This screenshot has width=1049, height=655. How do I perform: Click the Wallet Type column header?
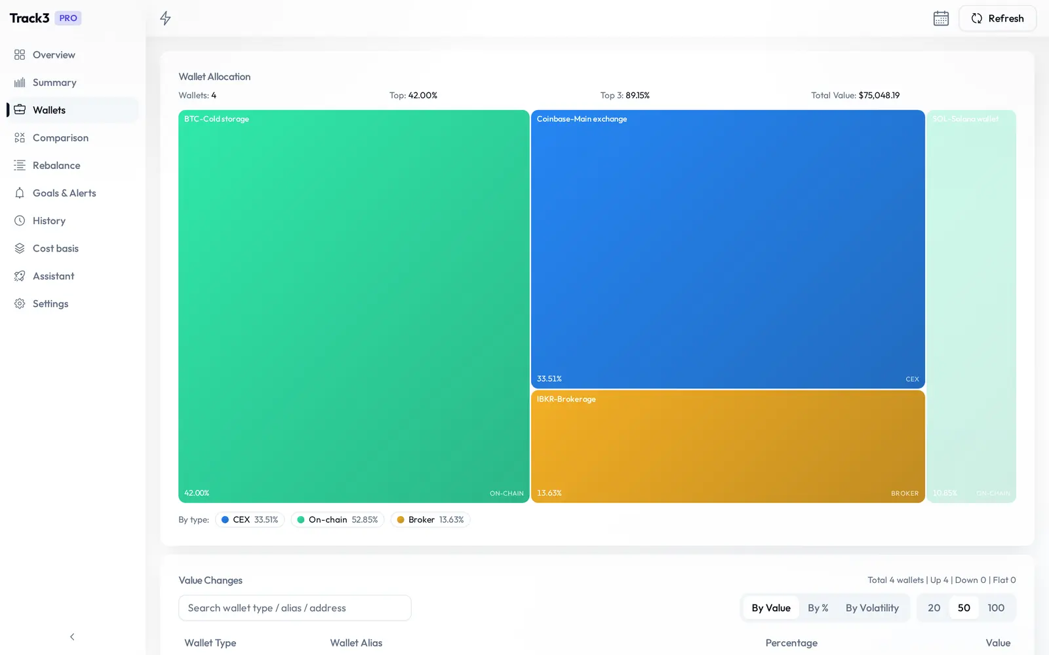(x=210, y=643)
